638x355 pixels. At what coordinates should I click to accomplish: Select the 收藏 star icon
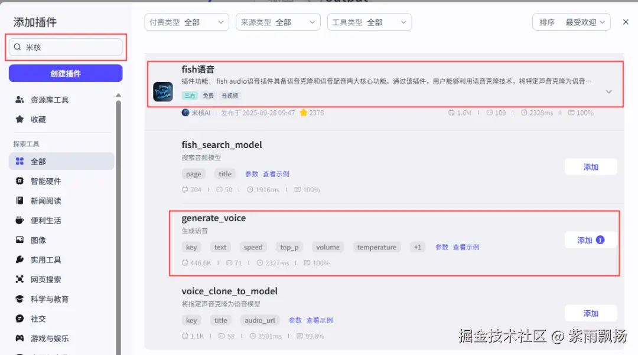click(19, 119)
